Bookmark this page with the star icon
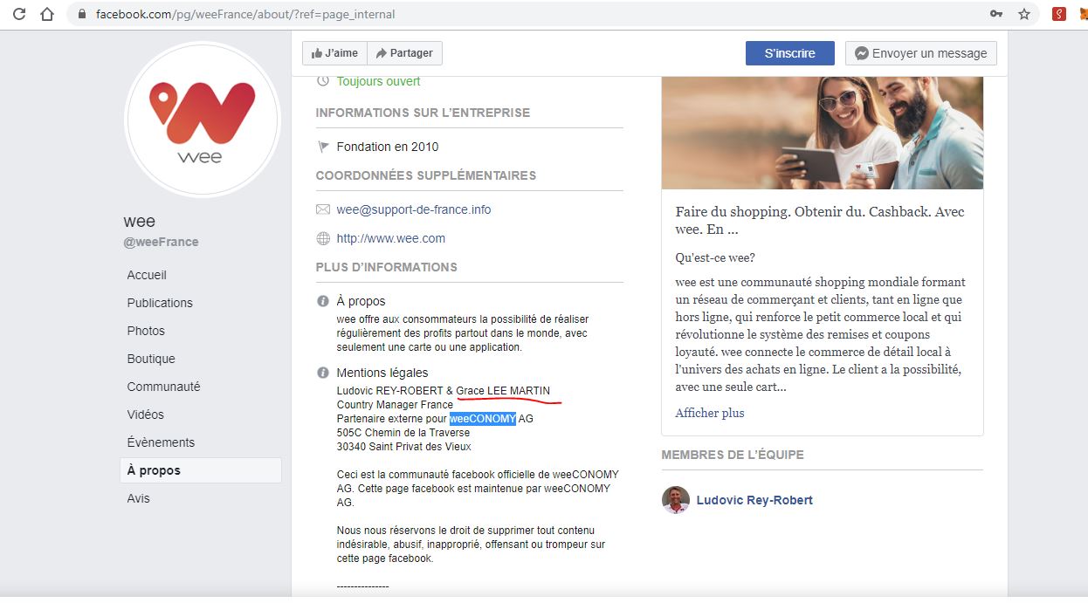Viewport: 1088px width, 603px height. (x=1024, y=14)
